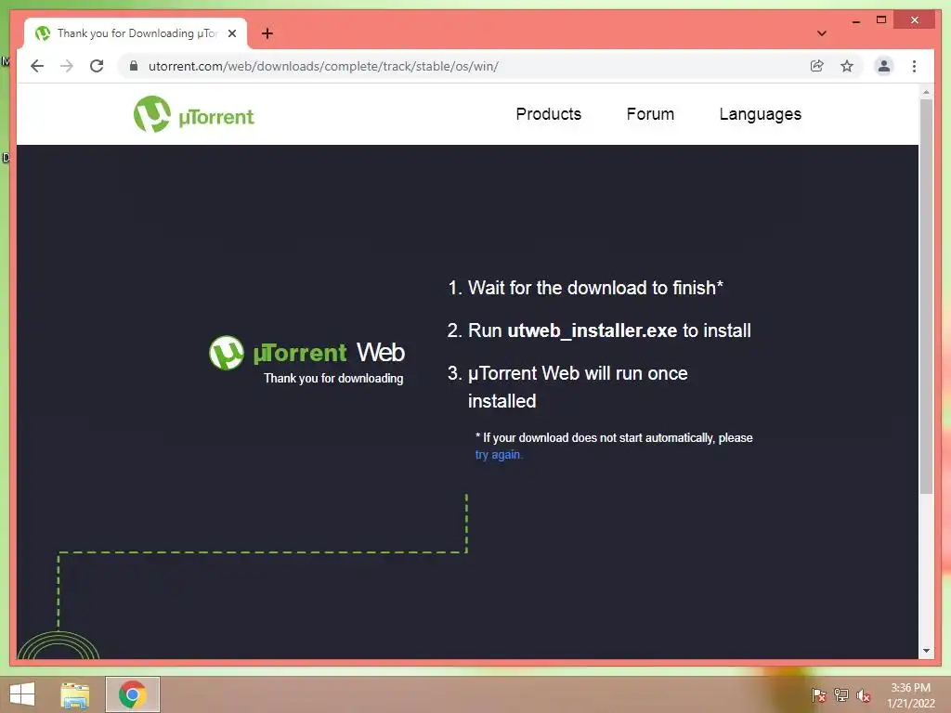Image resolution: width=951 pixels, height=713 pixels.
Task: Select the Thank you for Downloading tab
Action: (136, 33)
